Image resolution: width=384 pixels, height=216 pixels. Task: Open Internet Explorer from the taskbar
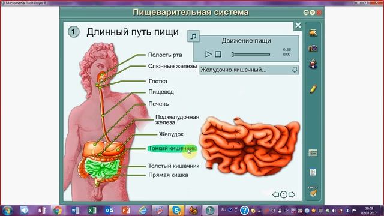[143, 211]
